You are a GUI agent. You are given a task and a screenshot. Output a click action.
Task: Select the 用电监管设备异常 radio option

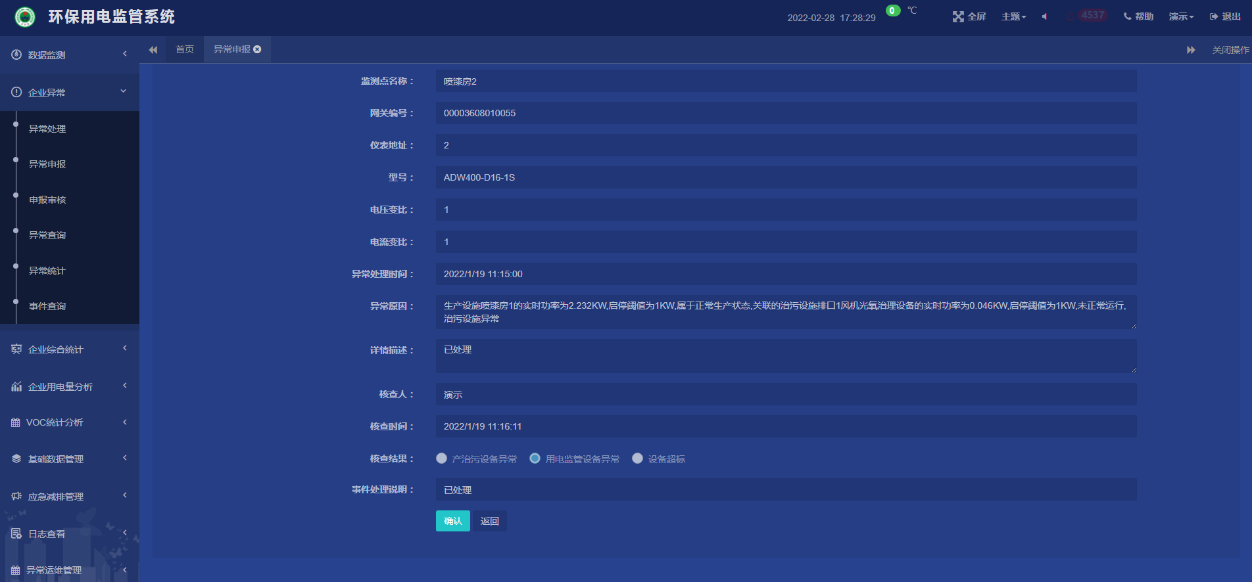pos(535,459)
